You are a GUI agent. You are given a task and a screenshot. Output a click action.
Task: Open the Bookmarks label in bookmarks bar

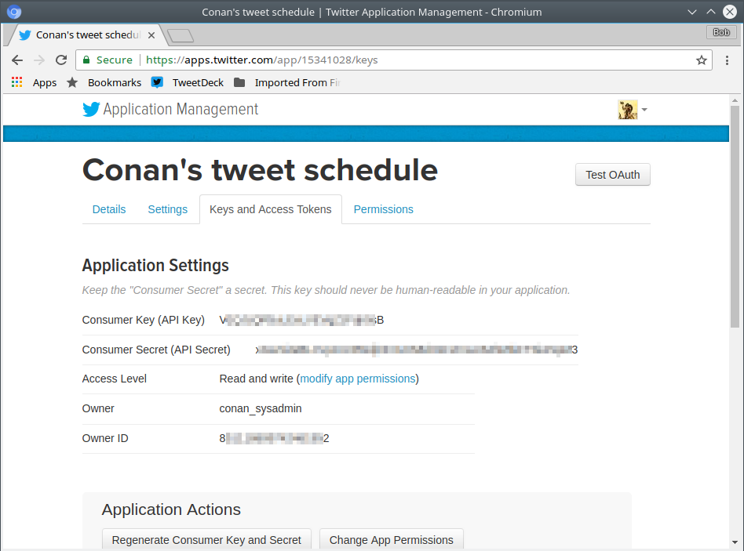(115, 82)
